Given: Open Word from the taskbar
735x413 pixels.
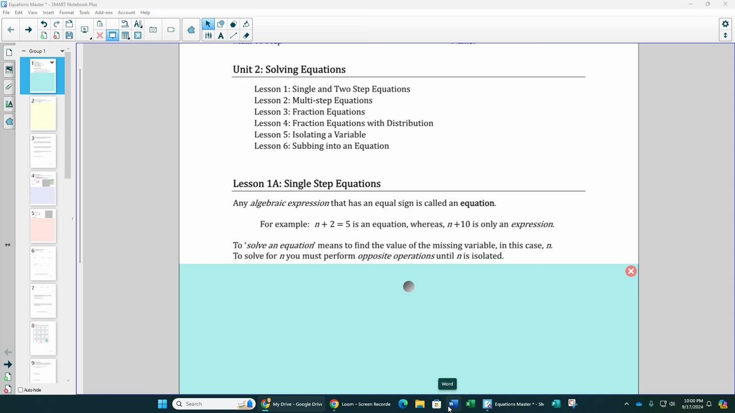Looking at the screenshot, I should pyautogui.click(x=453, y=404).
